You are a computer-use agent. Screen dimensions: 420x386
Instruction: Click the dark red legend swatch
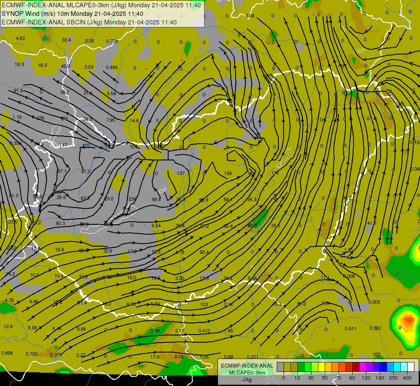point(356,367)
